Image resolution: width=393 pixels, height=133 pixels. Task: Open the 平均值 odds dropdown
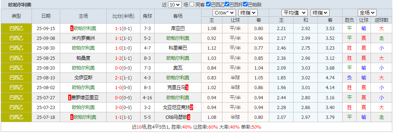point(295,13)
